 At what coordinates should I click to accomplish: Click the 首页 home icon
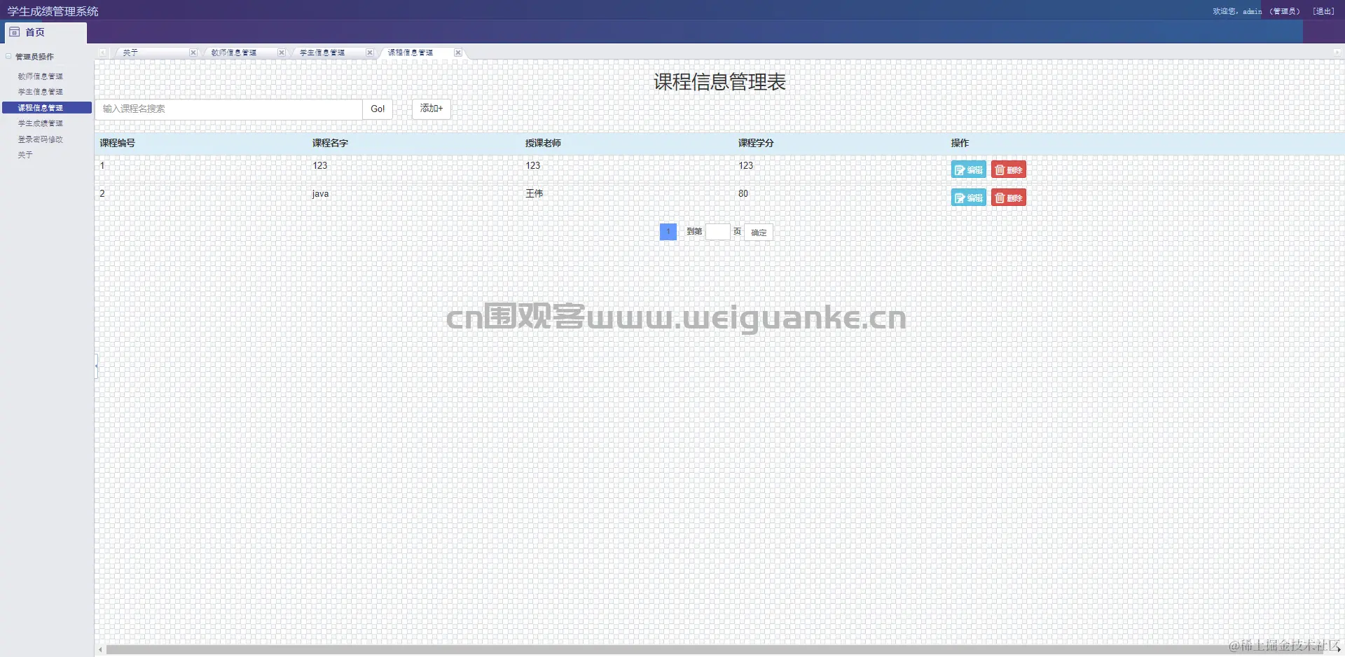[14, 32]
